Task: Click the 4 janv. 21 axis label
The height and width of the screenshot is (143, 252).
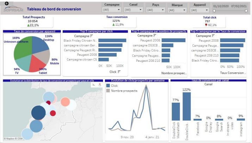Action: click(x=152, y=137)
